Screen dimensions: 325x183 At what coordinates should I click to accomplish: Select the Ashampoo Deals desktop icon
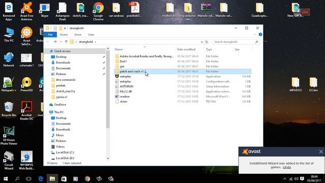[62, 11]
